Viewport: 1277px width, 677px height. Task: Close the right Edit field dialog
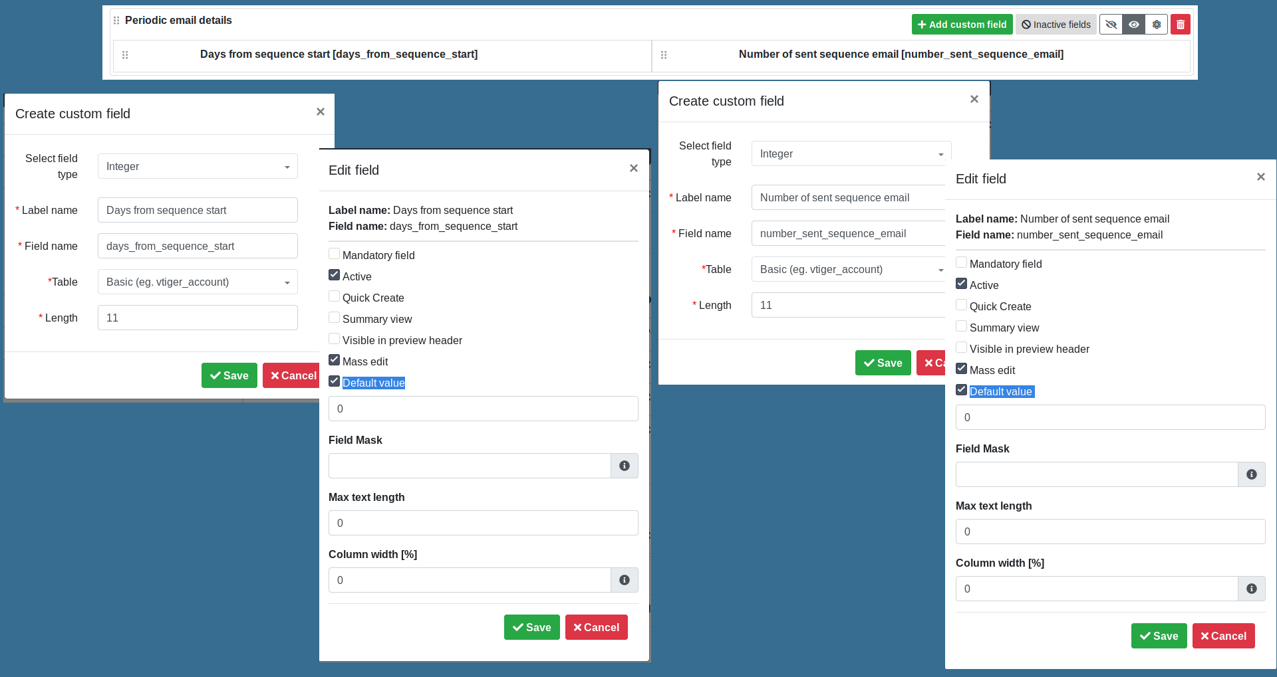click(1261, 177)
